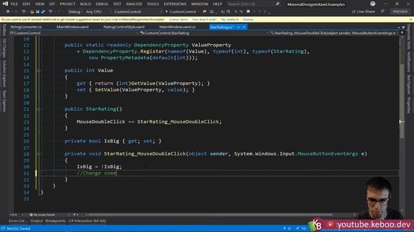The image size is (414, 232).
Task: Click the Yes, enable it! link
Action: (230, 19)
